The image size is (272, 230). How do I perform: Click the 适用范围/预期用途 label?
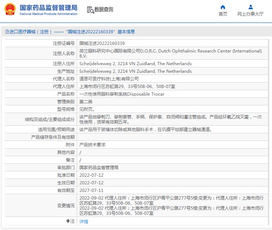click(56, 130)
